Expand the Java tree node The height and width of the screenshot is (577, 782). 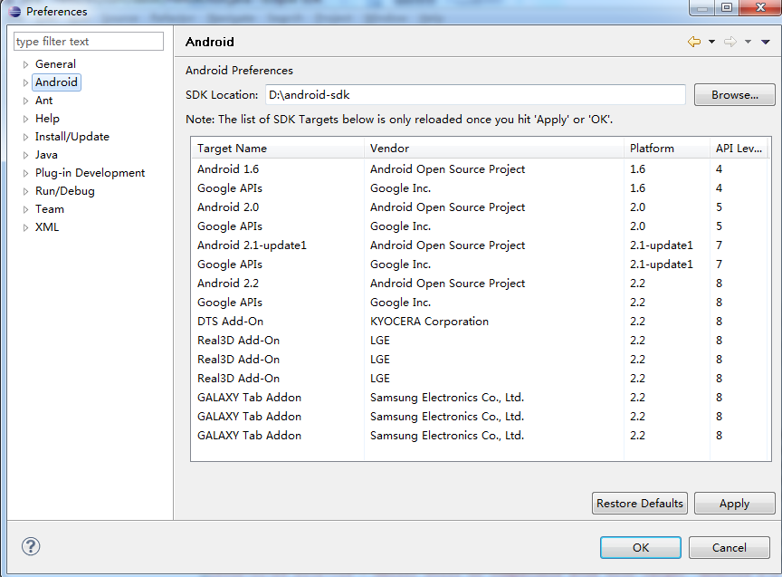(25, 155)
